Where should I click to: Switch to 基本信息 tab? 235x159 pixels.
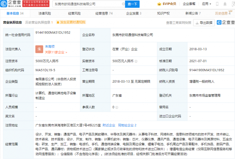pyautogui.click(x=15, y=13)
